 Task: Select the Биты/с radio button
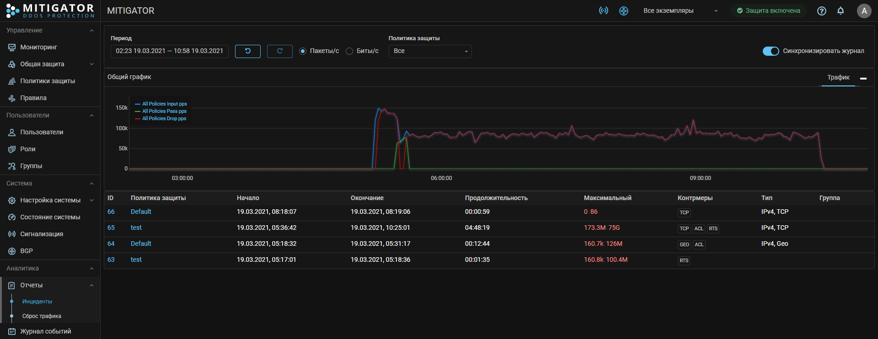click(349, 51)
